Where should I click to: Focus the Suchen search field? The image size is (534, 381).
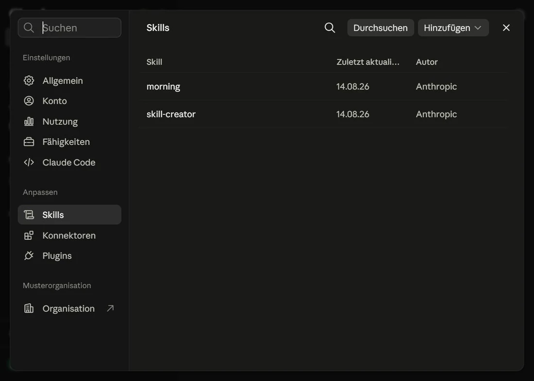(x=69, y=28)
